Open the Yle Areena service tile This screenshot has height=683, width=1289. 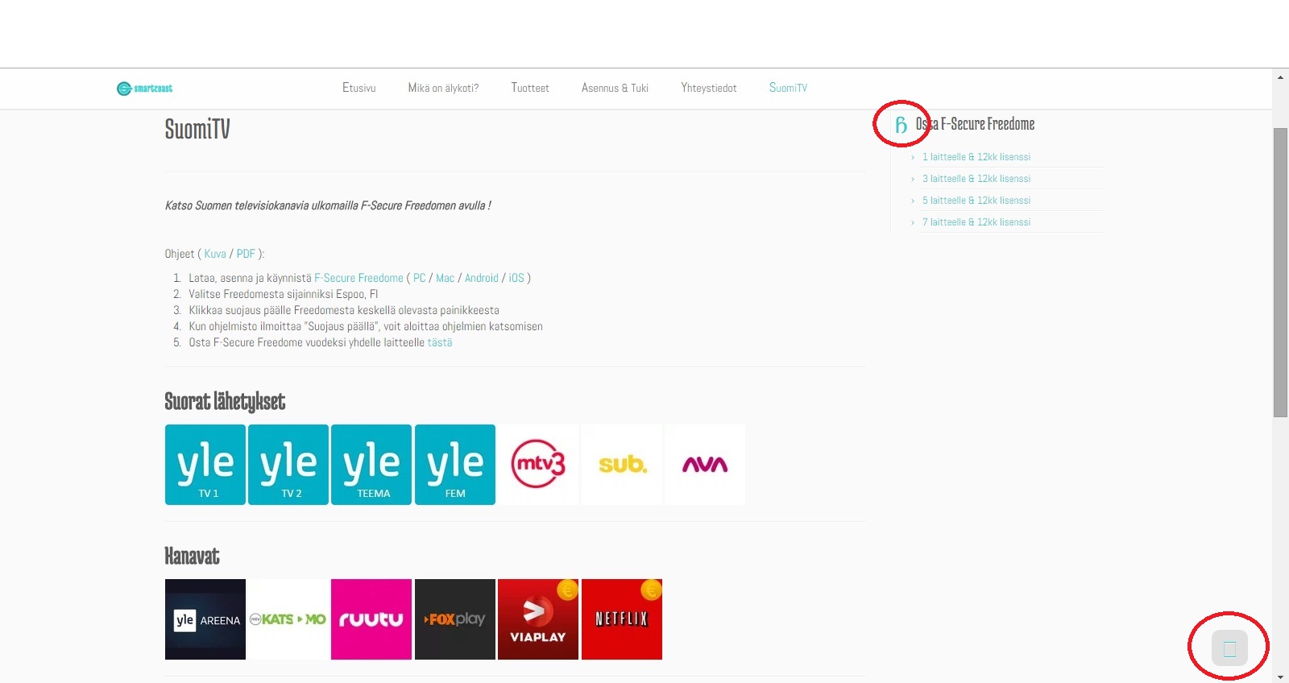[205, 619]
